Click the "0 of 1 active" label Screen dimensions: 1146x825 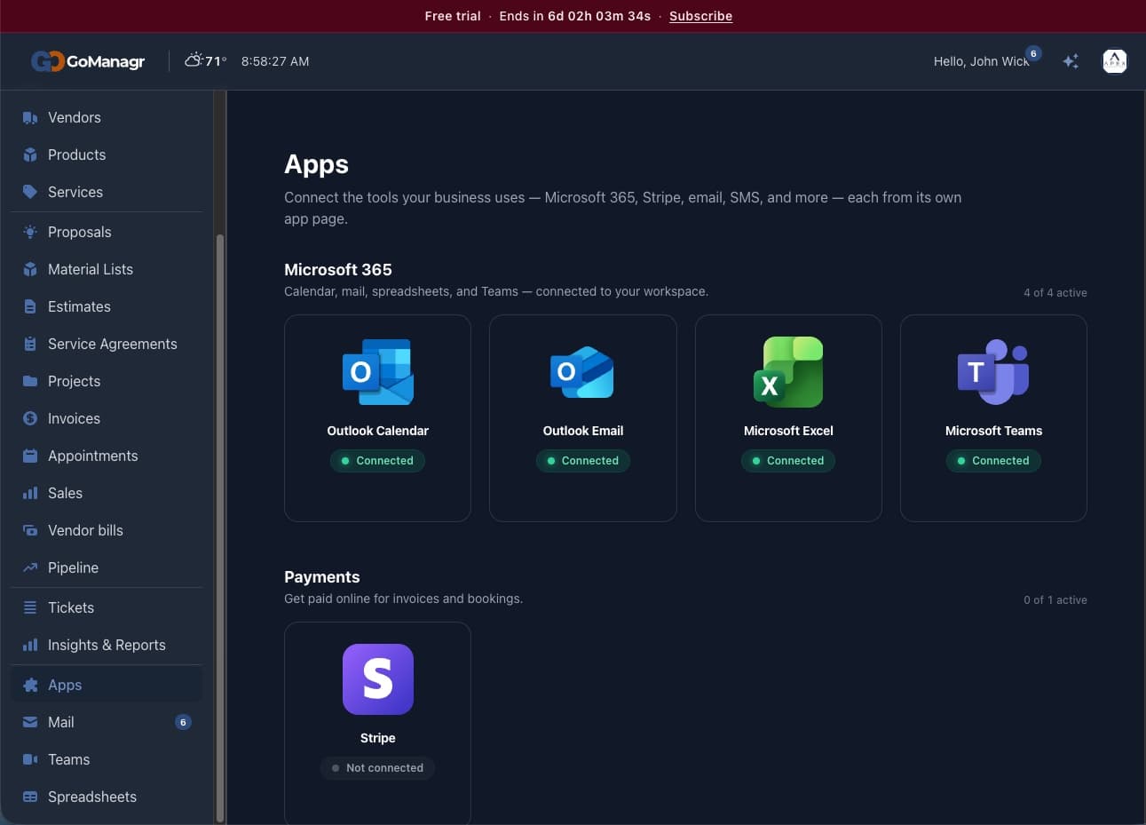(x=1055, y=599)
